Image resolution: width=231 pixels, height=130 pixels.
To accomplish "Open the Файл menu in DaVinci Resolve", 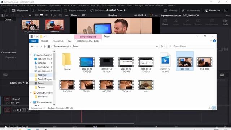I will tap(22, 5).
